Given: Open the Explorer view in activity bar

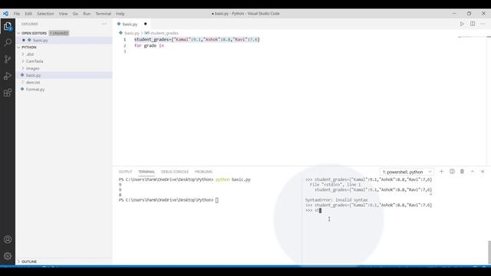Looking at the screenshot, I should click(x=8, y=26).
